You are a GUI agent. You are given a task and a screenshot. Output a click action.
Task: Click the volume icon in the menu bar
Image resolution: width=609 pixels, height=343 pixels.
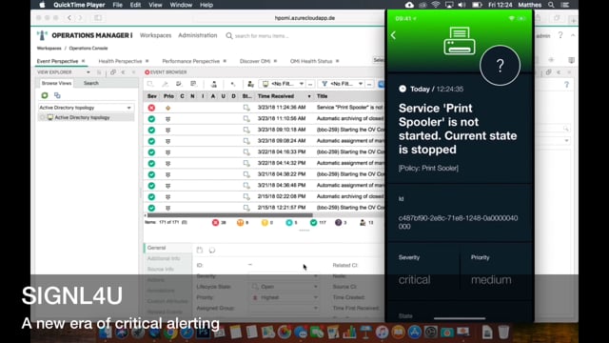click(x=462, y=5)
